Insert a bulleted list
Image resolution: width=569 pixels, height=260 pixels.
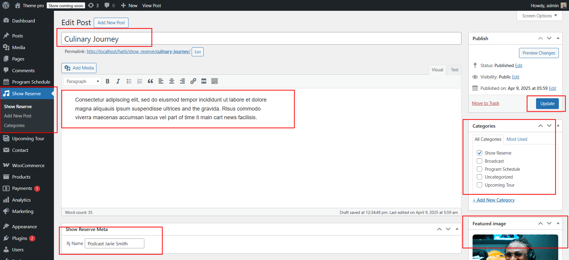pyautogui.click(x=129, y=81)
